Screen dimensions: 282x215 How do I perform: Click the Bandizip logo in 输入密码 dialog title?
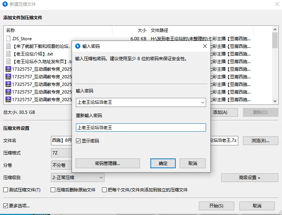(x=78, y=46)
